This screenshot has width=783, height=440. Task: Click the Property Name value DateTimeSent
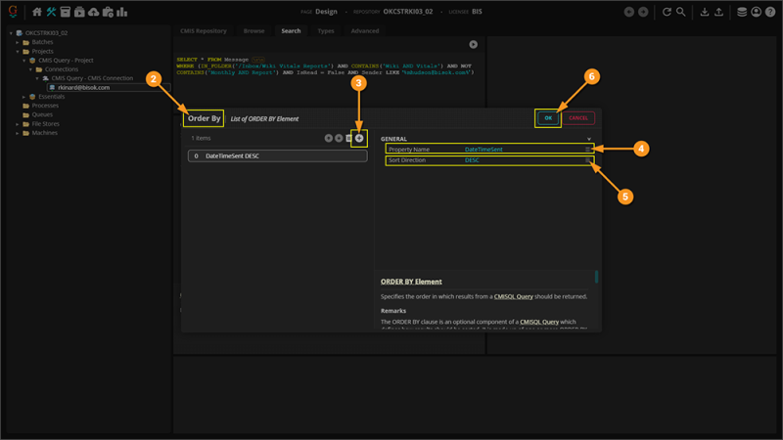click(x=484, y=150)
